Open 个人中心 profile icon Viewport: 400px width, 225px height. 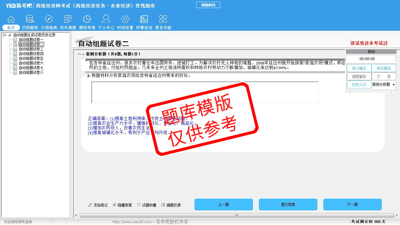106,20
